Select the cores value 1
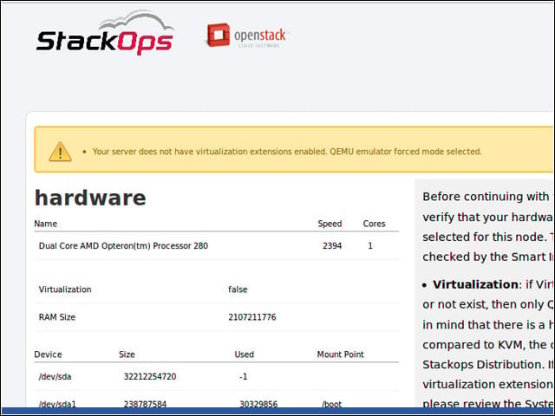Image resolution: width=555 pixels, height=416 pixels. [370, 246]
